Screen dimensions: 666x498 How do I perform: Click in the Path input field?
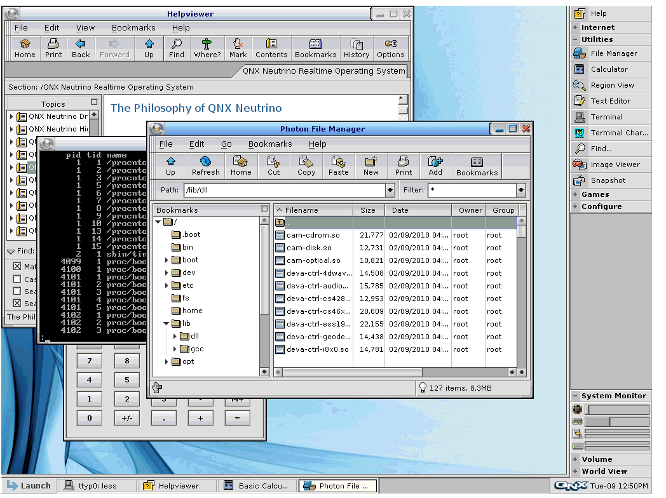285,190
